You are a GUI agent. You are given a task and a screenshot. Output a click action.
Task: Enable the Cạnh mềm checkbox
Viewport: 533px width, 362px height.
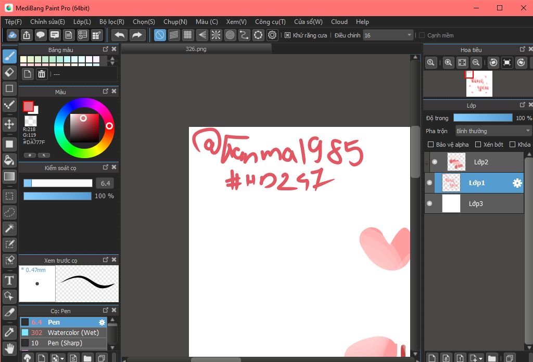pos(422,35)
